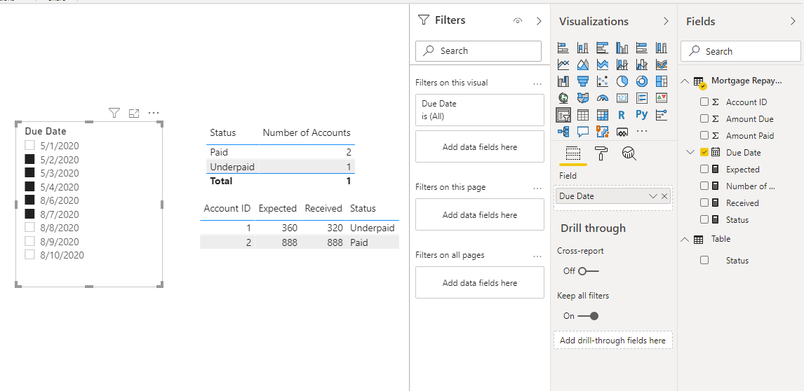Collapse the Filters pane chevron
The width and height of the screenshot is (804, 391).
pyautogui.click(x=538, y=21)
